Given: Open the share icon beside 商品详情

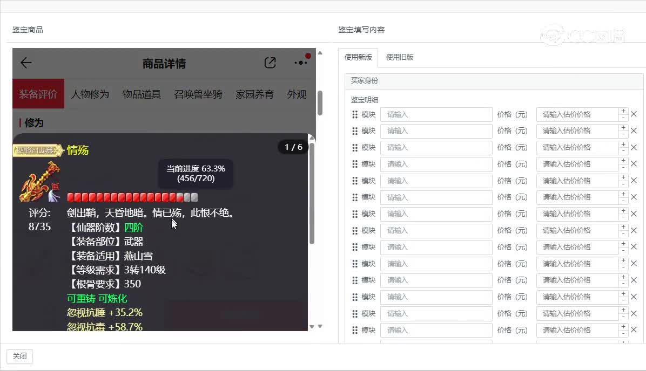Looking at the screenshot, I should pos(270,63).
